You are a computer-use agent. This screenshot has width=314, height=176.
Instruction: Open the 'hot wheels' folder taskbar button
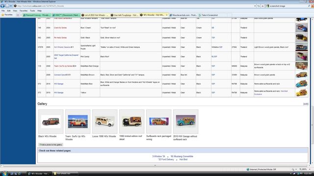[65, 174]
